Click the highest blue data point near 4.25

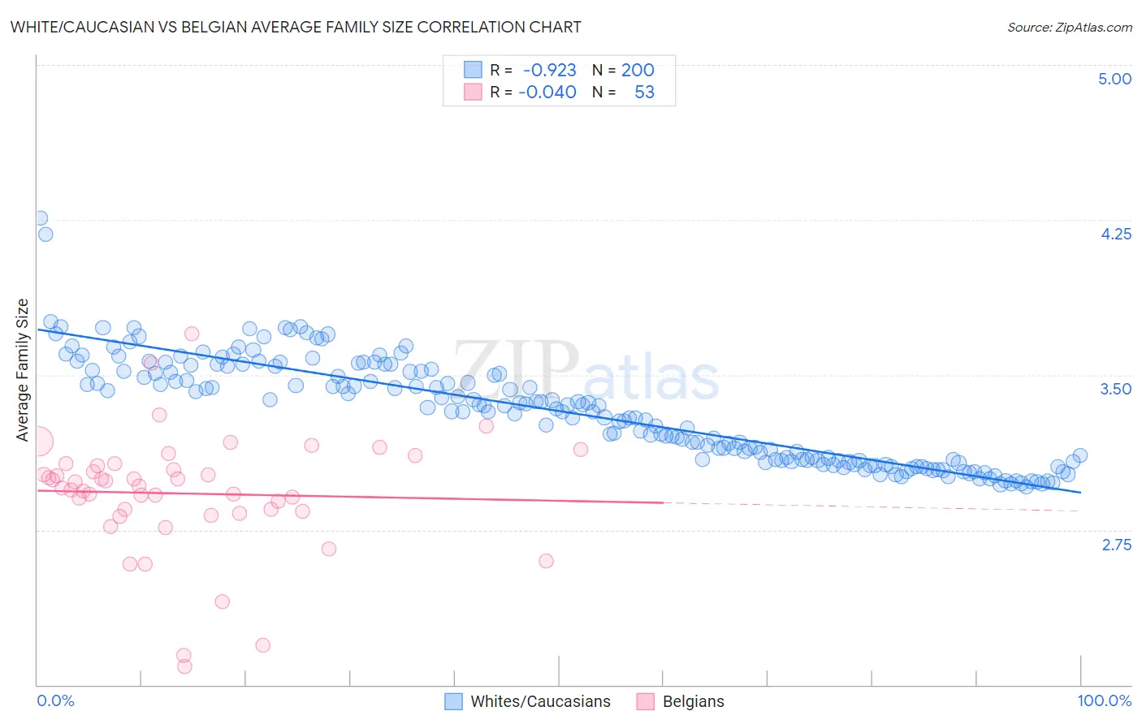tap(40, 218)
